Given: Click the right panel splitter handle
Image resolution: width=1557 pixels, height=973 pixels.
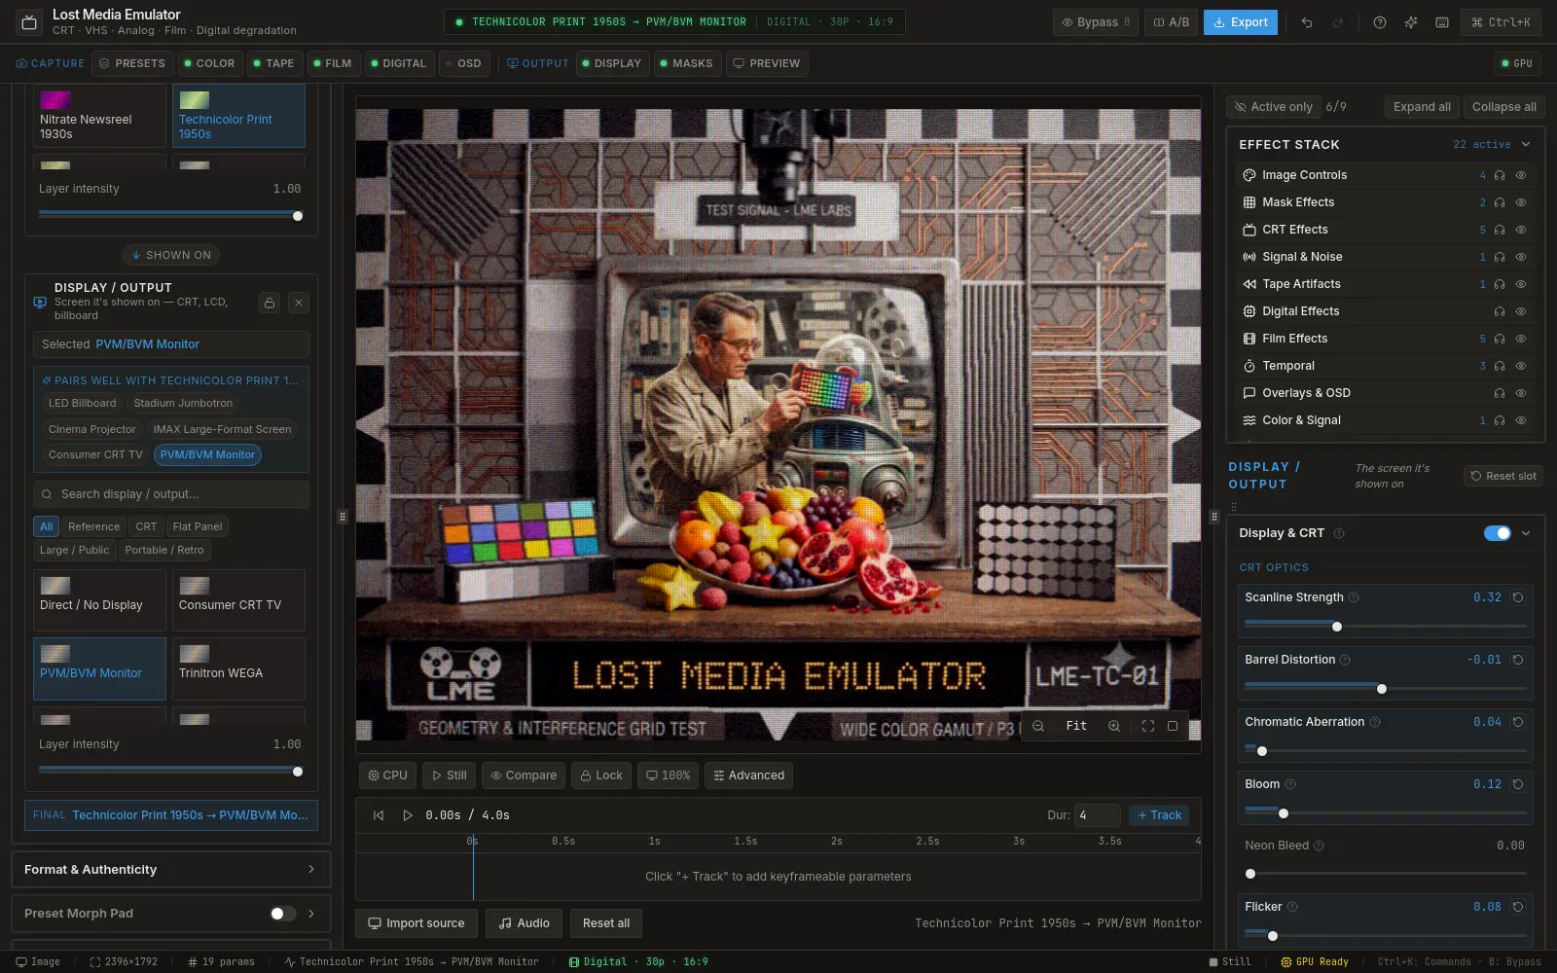Looking at the screenshot, I should tap(1214, 517).
